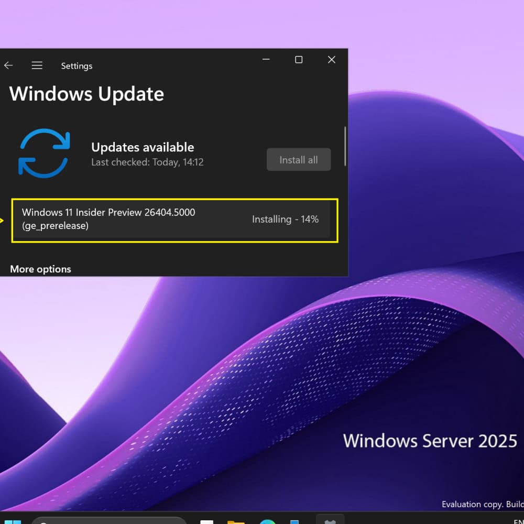Click the 'Settings' window title label
Screen dimensions: 524x524
point(77,66)
